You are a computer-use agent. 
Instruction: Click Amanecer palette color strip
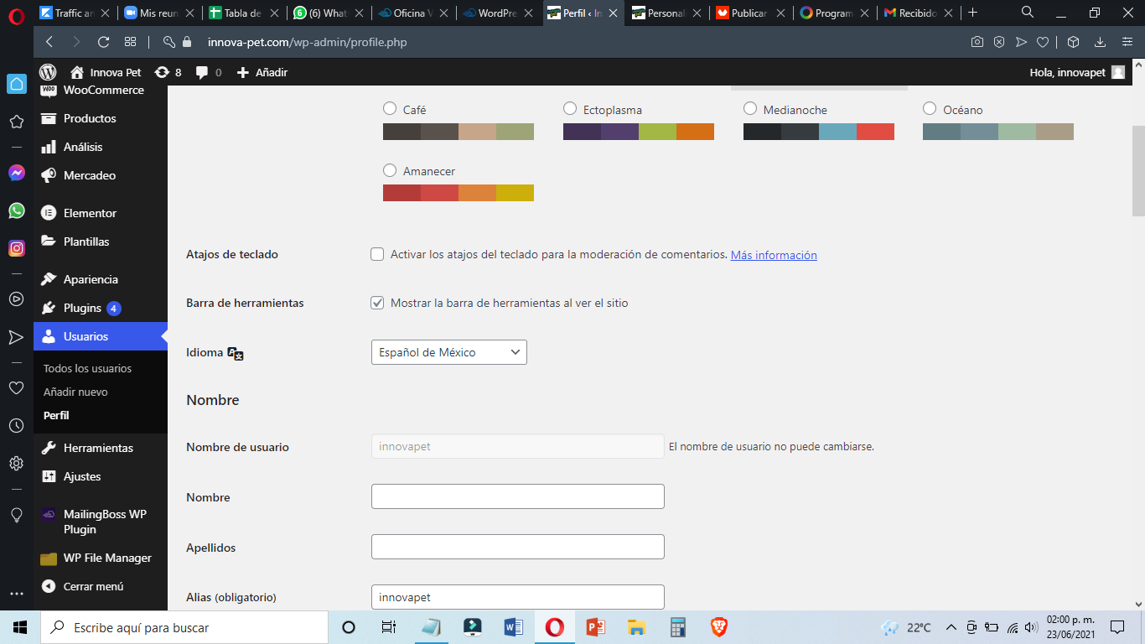459,193
